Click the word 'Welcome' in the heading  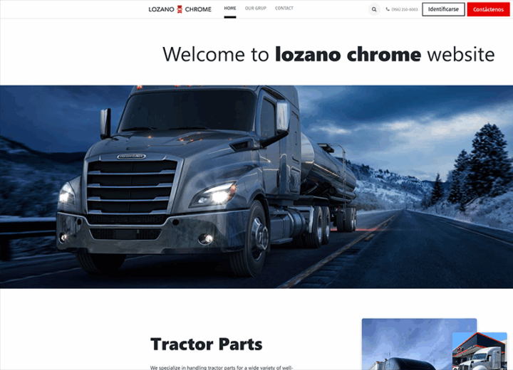[204, 54]
